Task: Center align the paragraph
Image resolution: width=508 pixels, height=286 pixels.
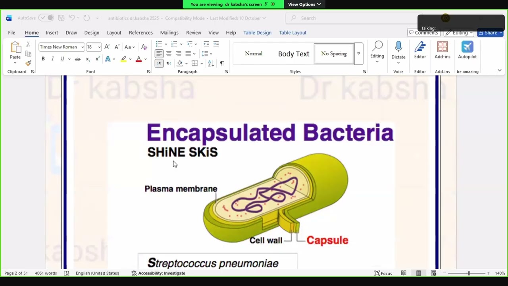Action: [169, 54]
